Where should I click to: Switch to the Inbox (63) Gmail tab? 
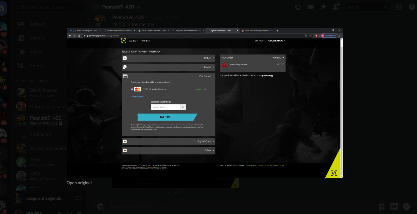(x=257, y=31)
